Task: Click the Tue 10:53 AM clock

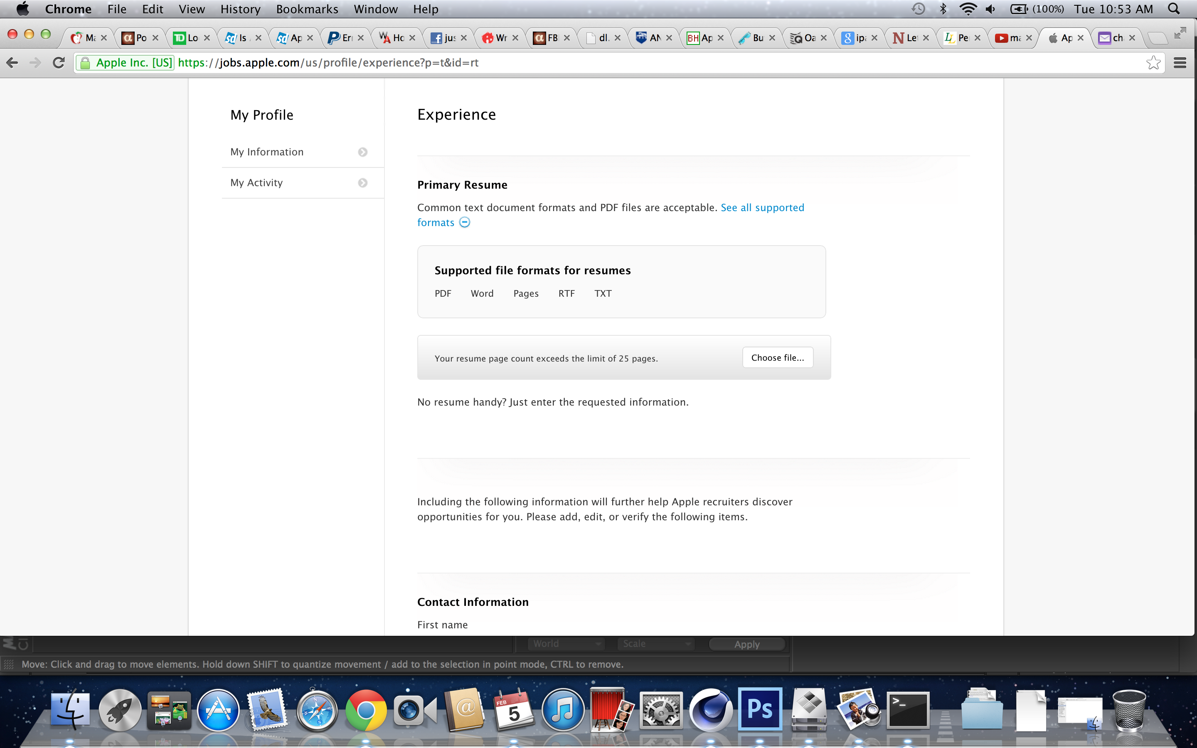Action: [1113, 9]
